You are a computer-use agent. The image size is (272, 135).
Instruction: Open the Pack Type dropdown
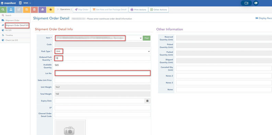tap(103, 51)
